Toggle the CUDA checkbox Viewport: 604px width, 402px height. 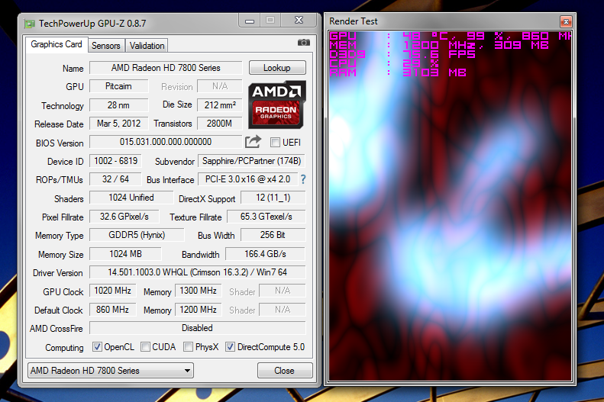(145, 347)
